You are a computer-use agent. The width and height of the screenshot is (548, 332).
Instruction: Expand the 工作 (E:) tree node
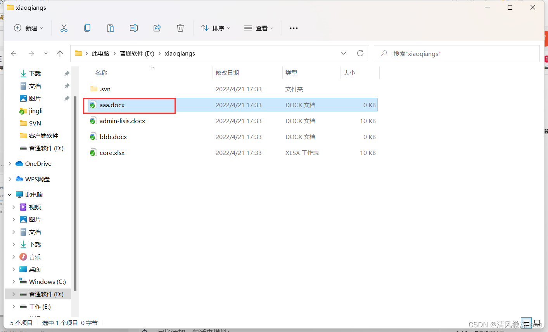click(14, 306)
